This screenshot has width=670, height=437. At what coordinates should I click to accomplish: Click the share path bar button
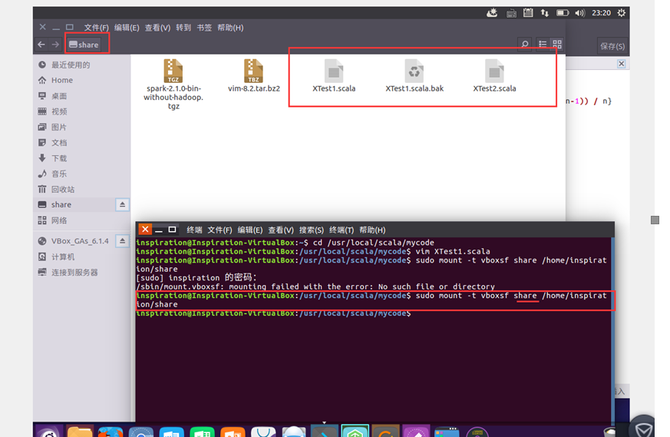tap(84, 45)
